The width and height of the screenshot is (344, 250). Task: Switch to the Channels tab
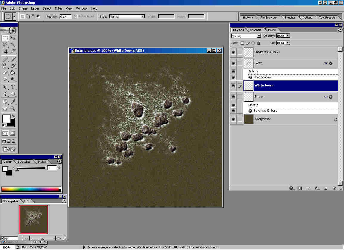256,30
